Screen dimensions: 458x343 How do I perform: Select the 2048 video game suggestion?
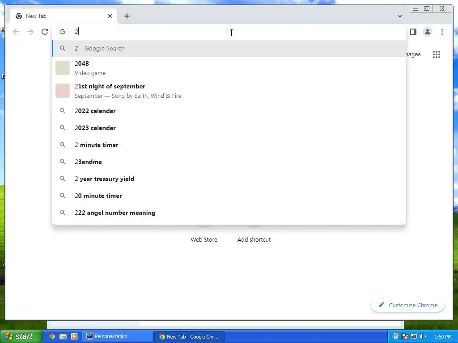pos(229,68)
